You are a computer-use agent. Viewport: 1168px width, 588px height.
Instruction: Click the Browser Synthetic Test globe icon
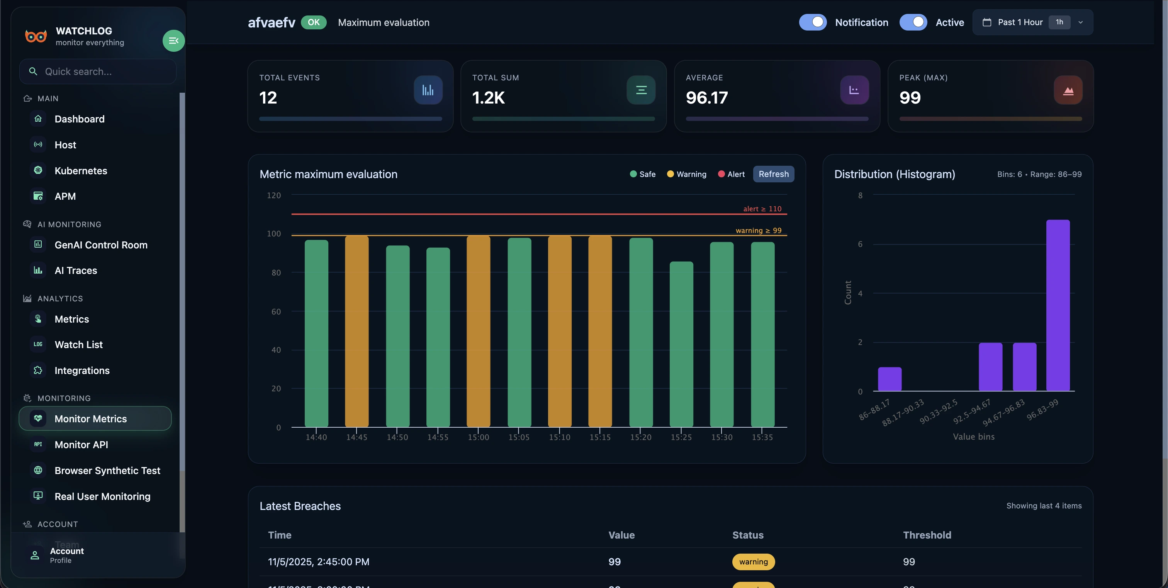pyautogui.click(x=38, y=470)
